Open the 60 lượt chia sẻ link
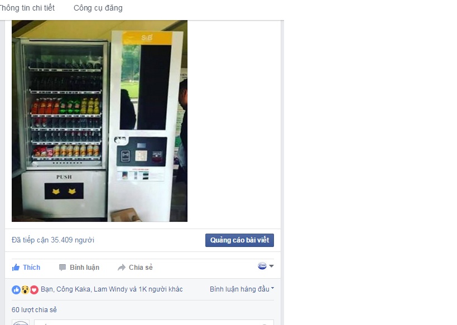The image size is (457, 325). pyautogui.click(x=34, y=310)
